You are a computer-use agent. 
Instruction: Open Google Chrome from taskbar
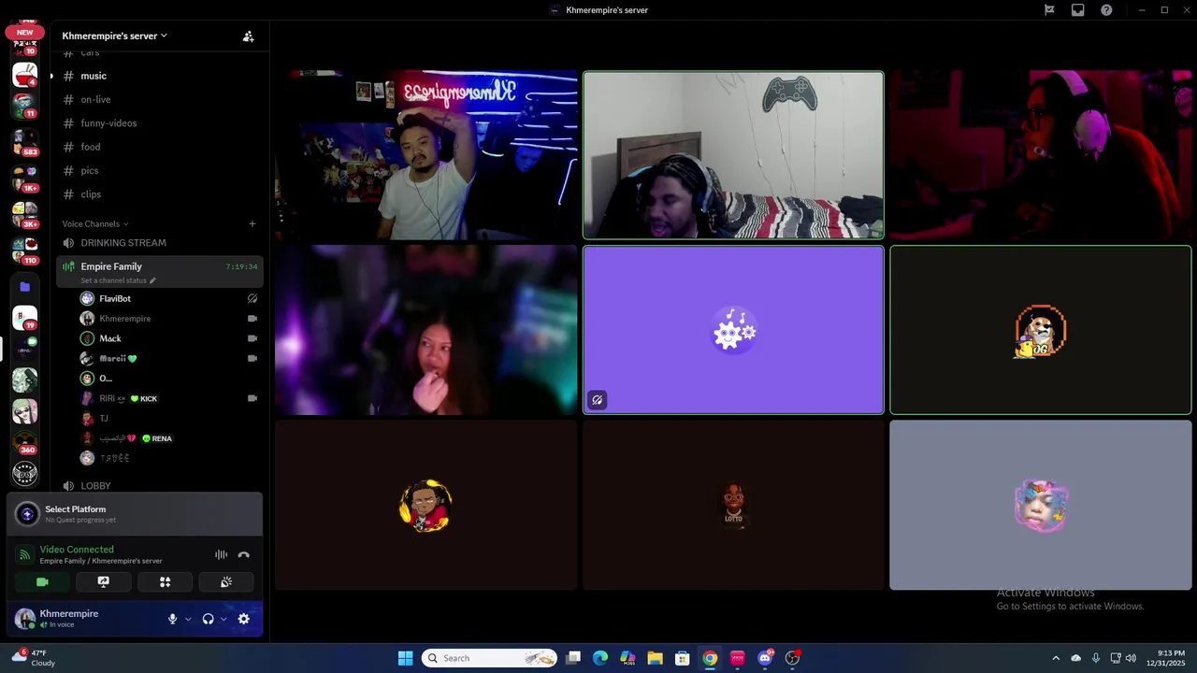[710, 658]
